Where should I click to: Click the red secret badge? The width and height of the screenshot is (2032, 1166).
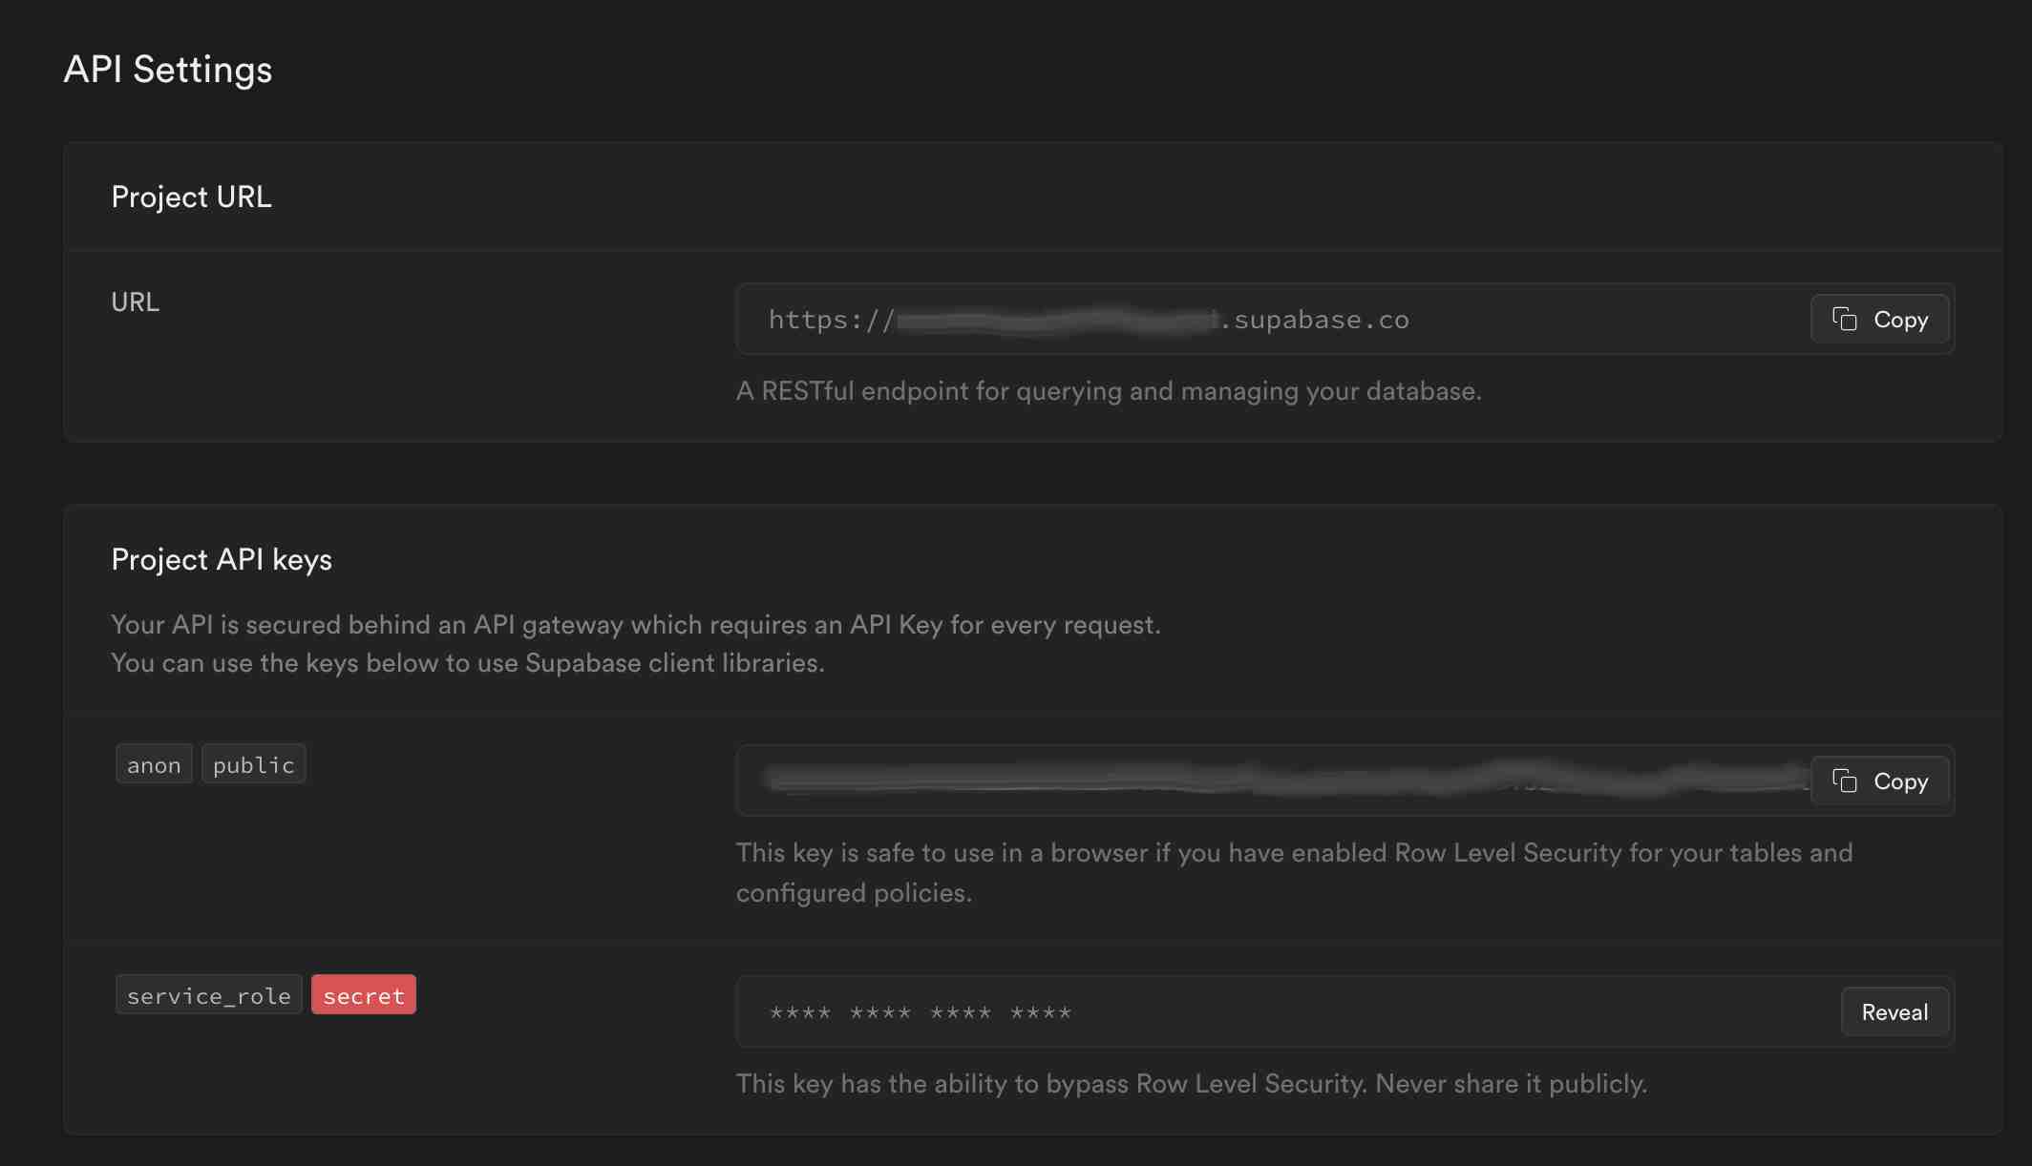(363, 995)
